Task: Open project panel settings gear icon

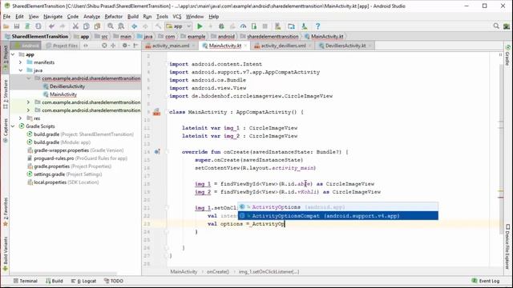Action: click(125, 46)
